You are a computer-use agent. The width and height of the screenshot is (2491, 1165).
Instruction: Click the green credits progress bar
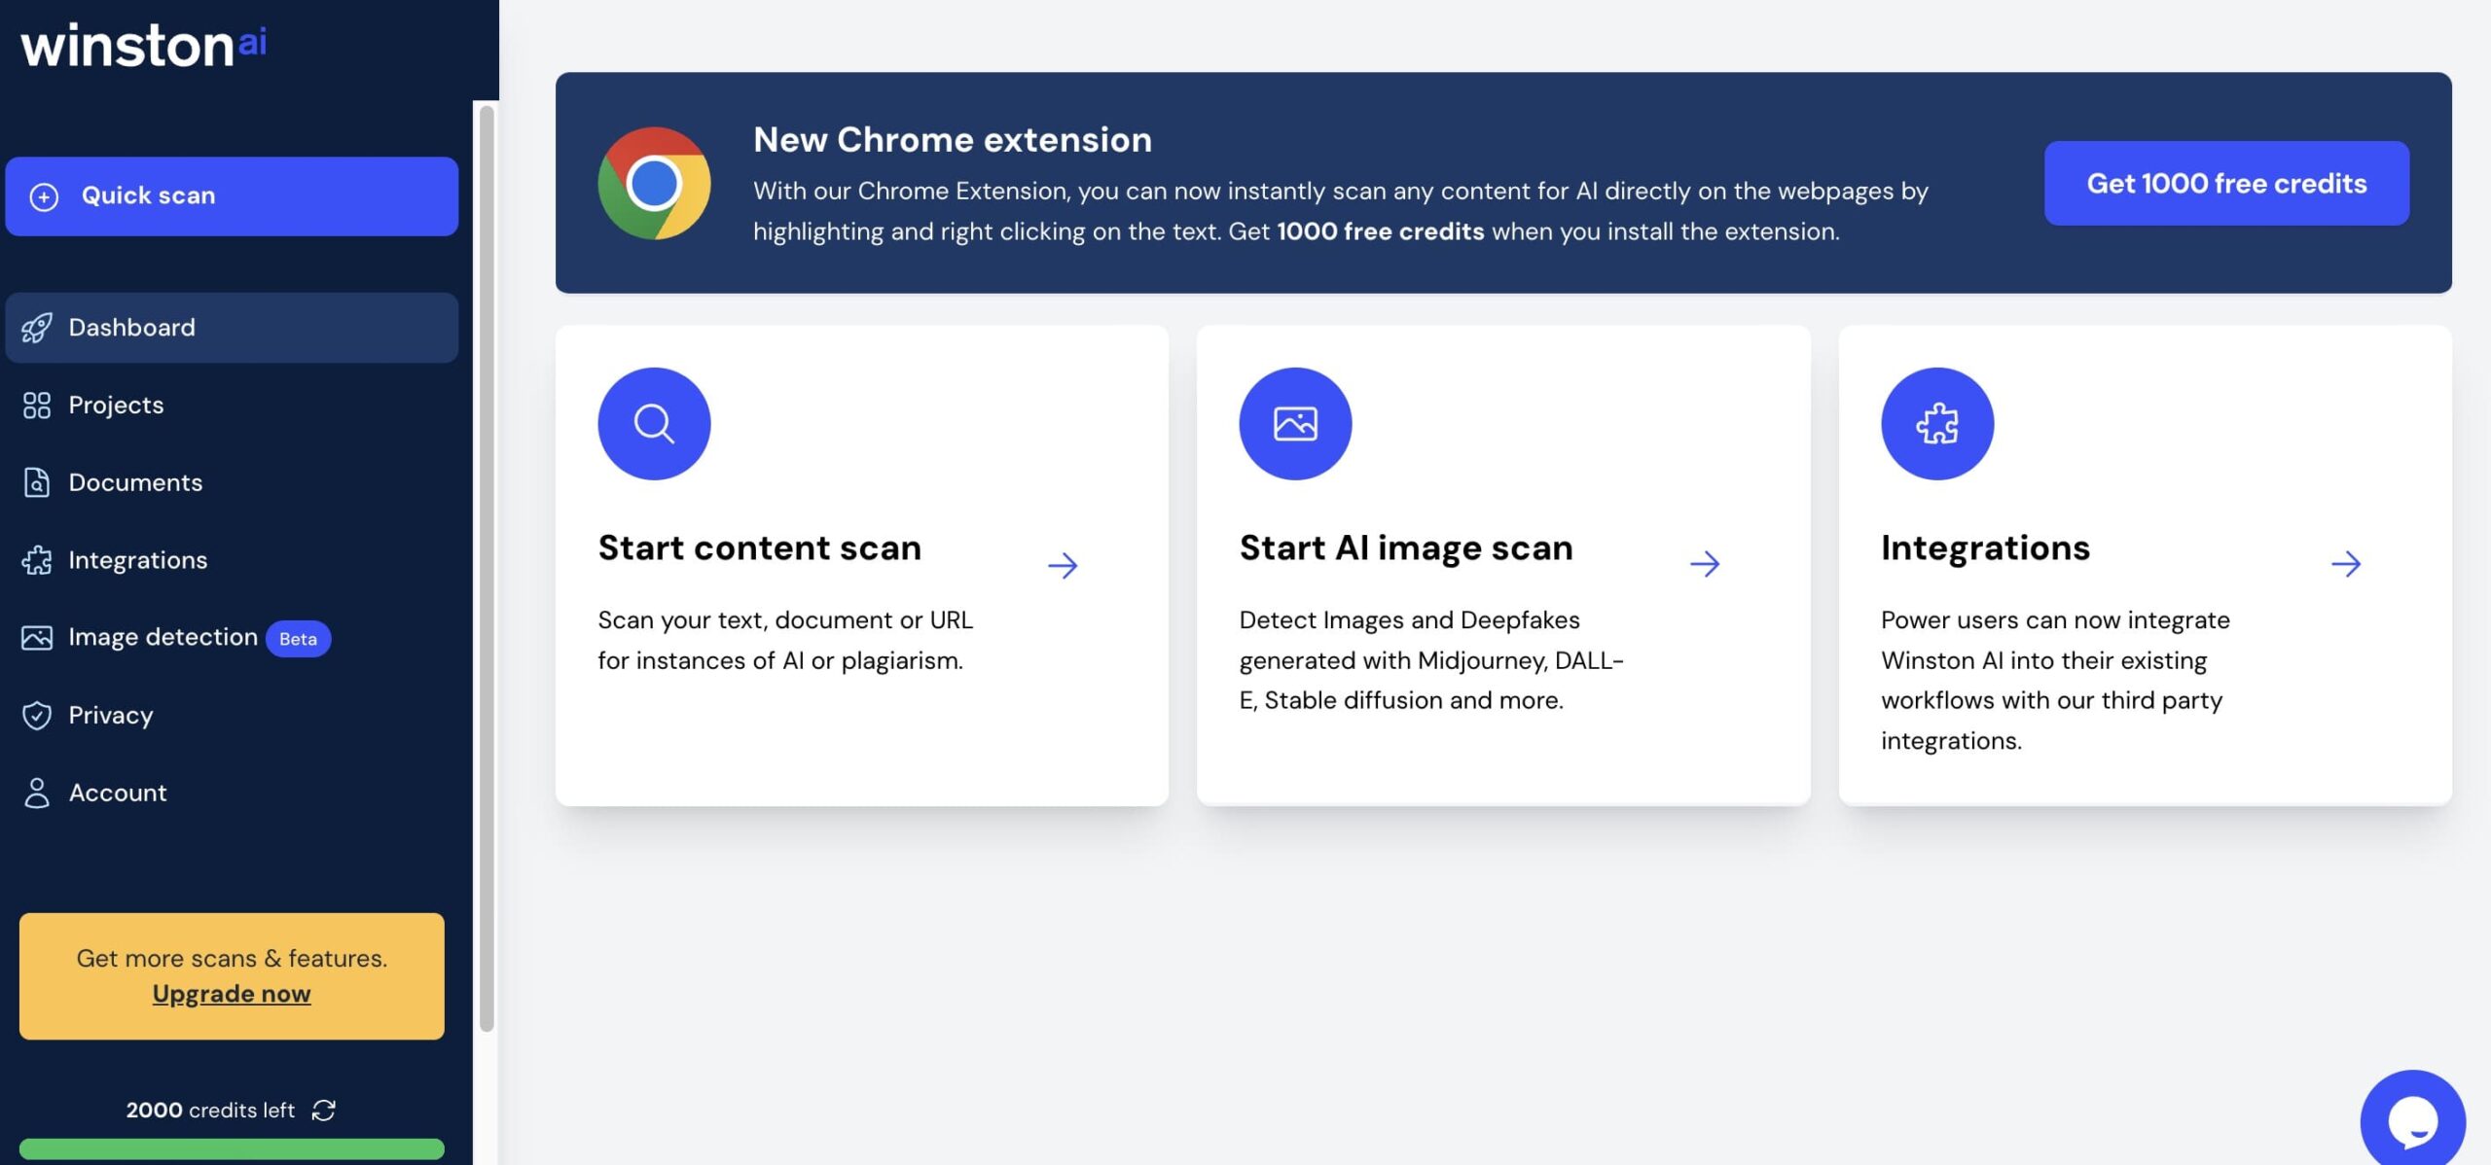[x=232, y=1149]
